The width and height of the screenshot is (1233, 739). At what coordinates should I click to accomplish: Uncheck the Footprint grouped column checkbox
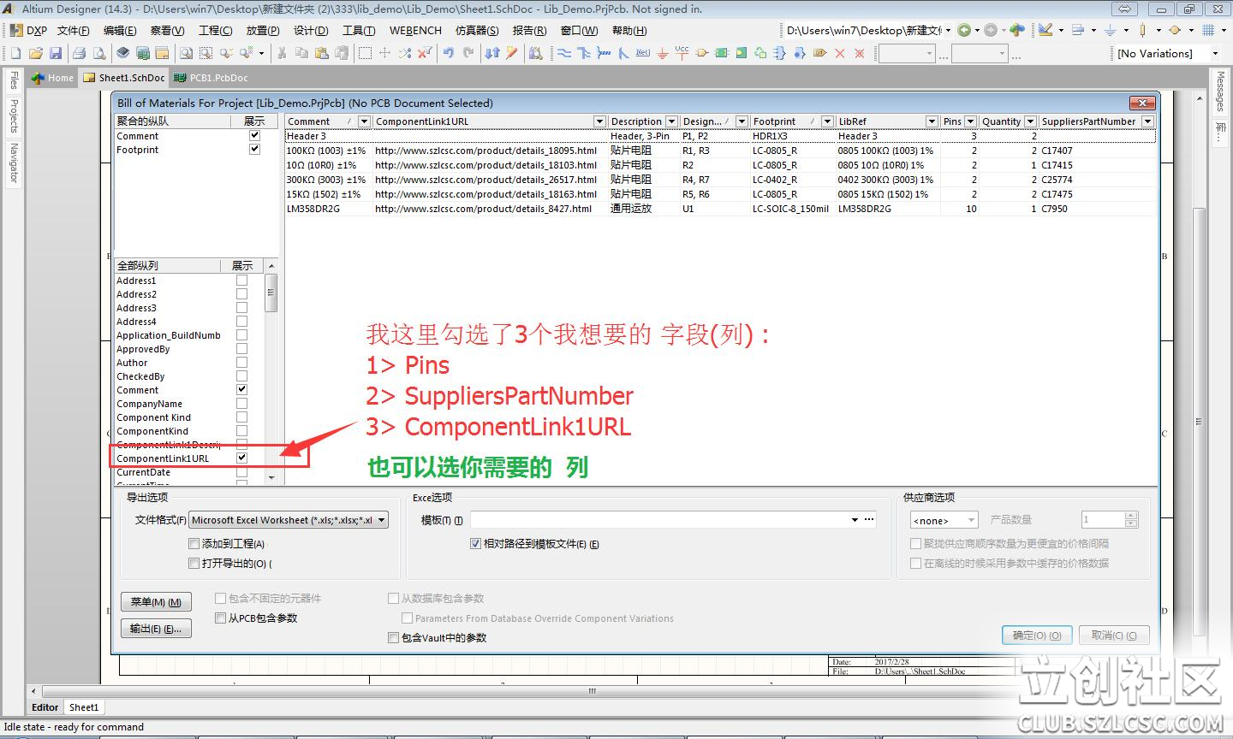[x=254, y=149]
